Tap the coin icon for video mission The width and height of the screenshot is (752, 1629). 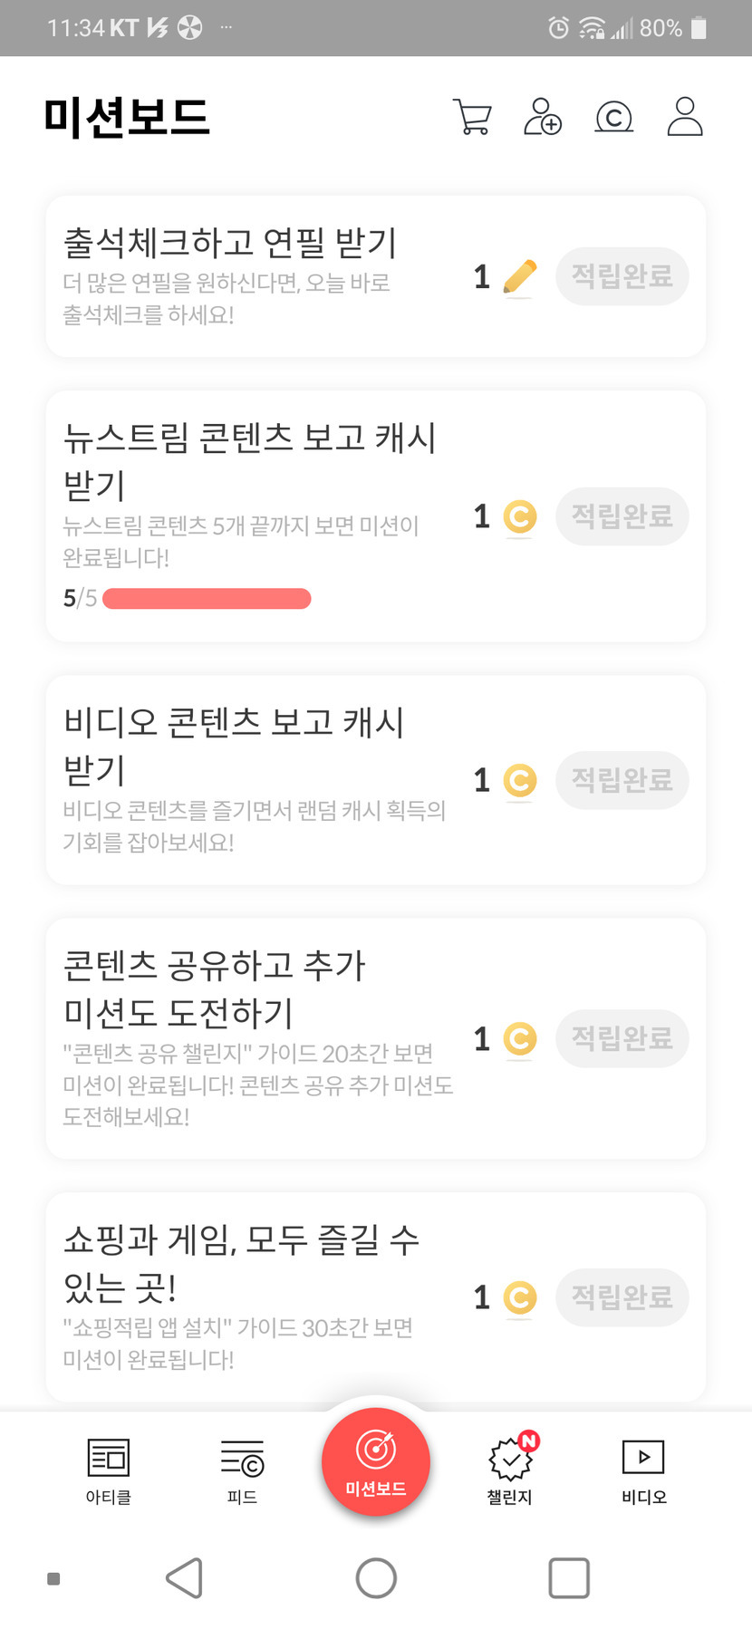coord(519,780)
